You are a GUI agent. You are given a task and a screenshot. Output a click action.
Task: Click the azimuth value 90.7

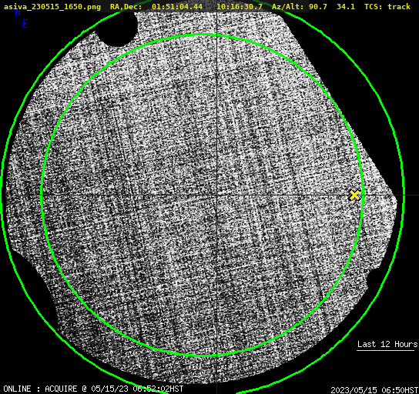point(318,6)
